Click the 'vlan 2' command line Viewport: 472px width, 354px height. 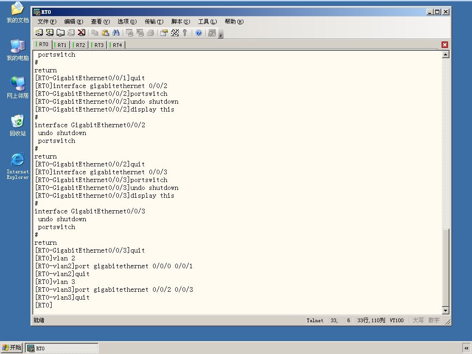pyautogui.click(x=55, y=258)
